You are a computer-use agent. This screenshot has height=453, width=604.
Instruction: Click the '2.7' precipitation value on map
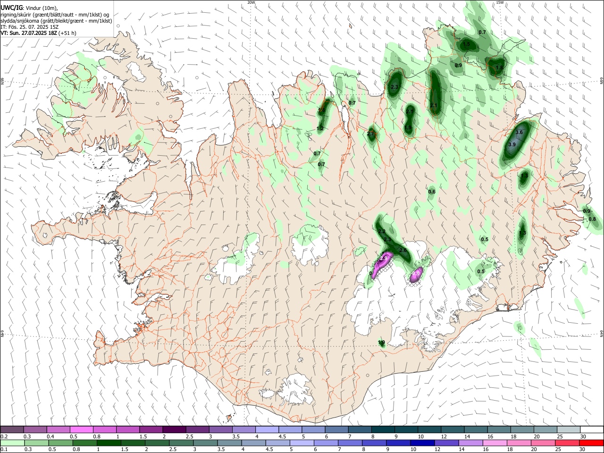point(370,134)
